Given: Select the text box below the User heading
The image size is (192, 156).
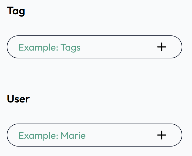Looking at the screenshot, I should tap(81, 135).
